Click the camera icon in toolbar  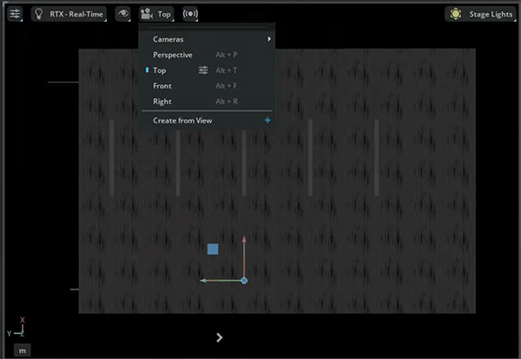[146, 14]
